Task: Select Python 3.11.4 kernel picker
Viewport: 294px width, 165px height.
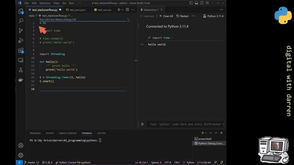Action: coord(213,16)
